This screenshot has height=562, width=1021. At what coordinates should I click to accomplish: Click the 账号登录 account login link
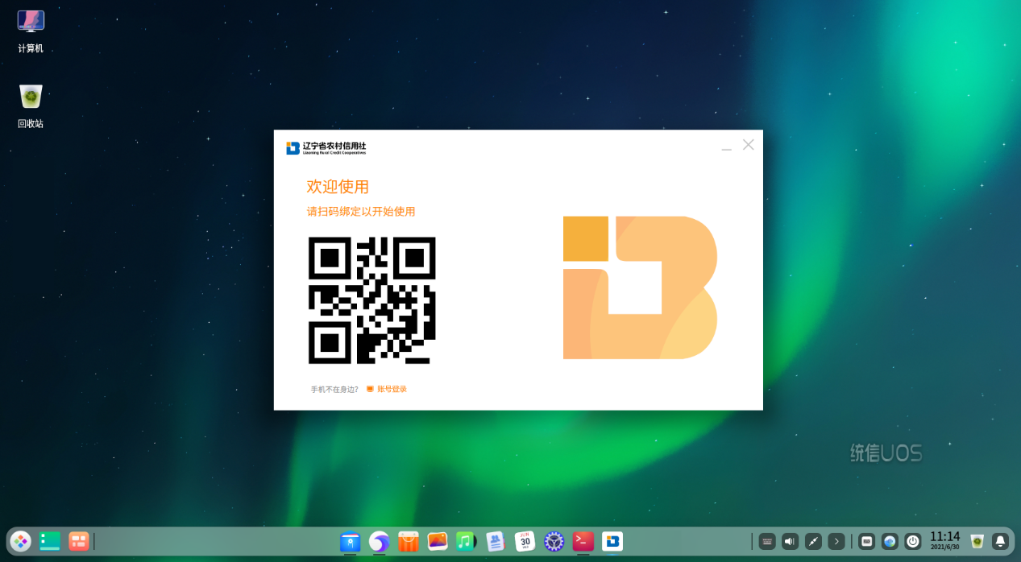392,389
